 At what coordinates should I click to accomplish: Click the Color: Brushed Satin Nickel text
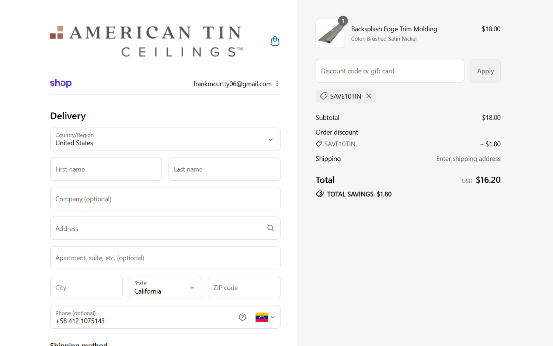[x=384, y=39]
